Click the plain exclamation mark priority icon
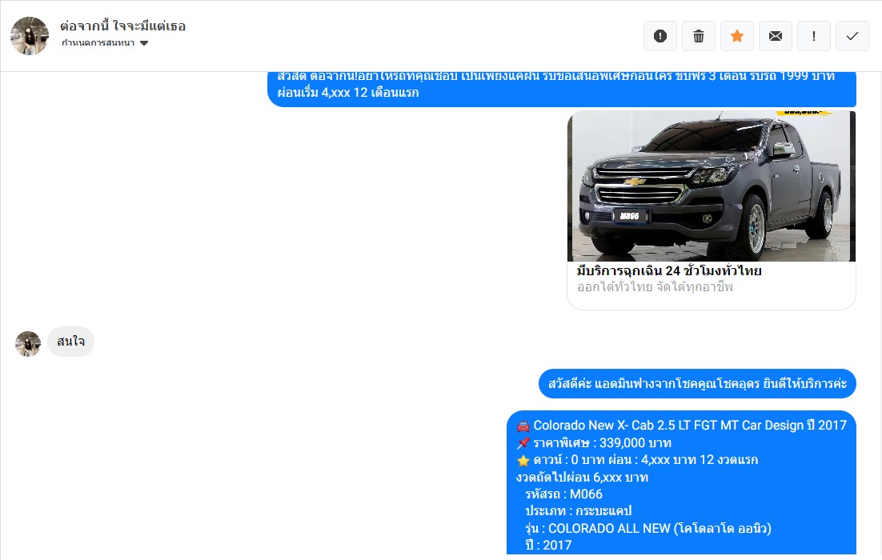 [x=814, y=36]
